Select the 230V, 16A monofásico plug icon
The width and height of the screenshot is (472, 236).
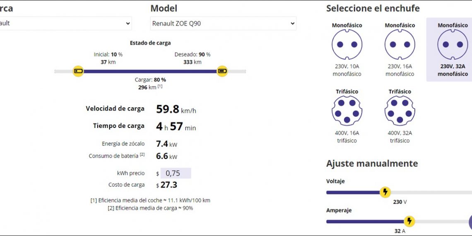[x=400, y=45]
